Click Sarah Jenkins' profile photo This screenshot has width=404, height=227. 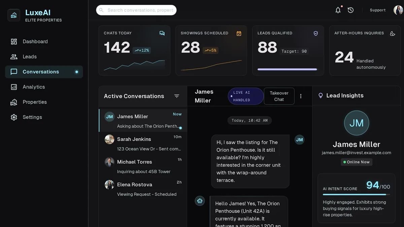[x=109, y=139]
